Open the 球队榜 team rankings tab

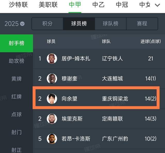[x=111, y=24]
